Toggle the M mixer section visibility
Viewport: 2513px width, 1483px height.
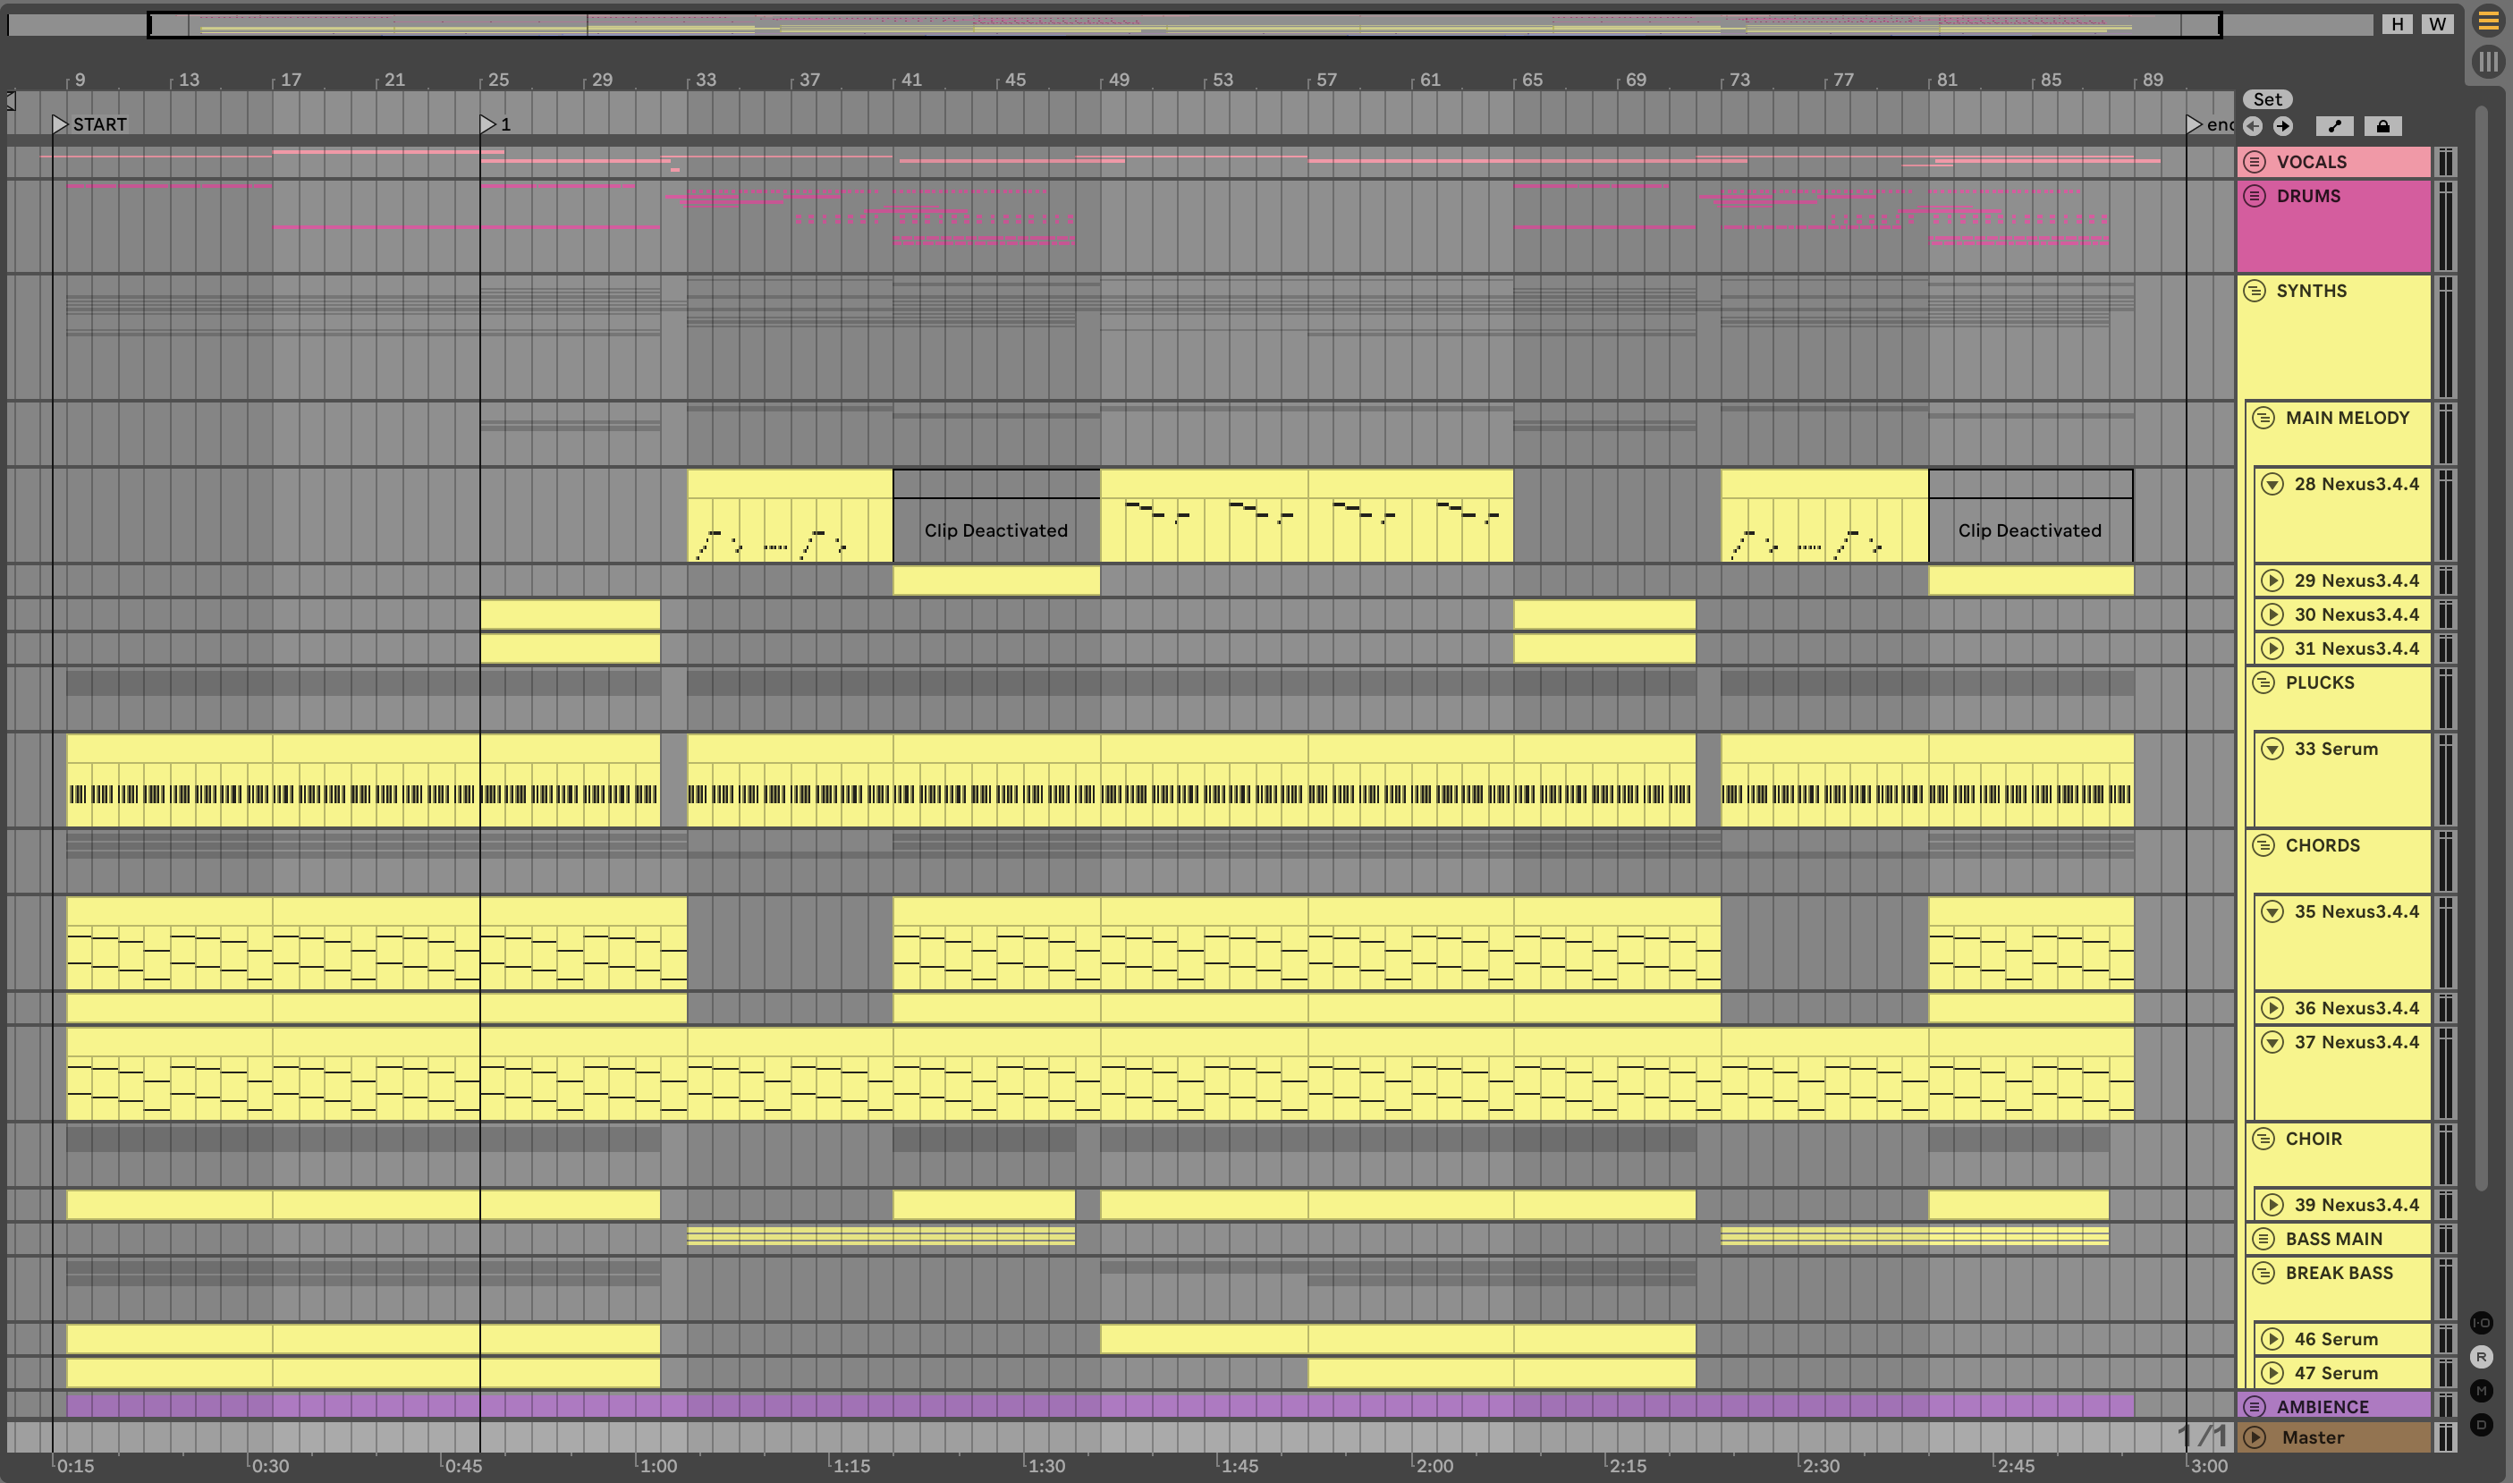(2481, 1391)
